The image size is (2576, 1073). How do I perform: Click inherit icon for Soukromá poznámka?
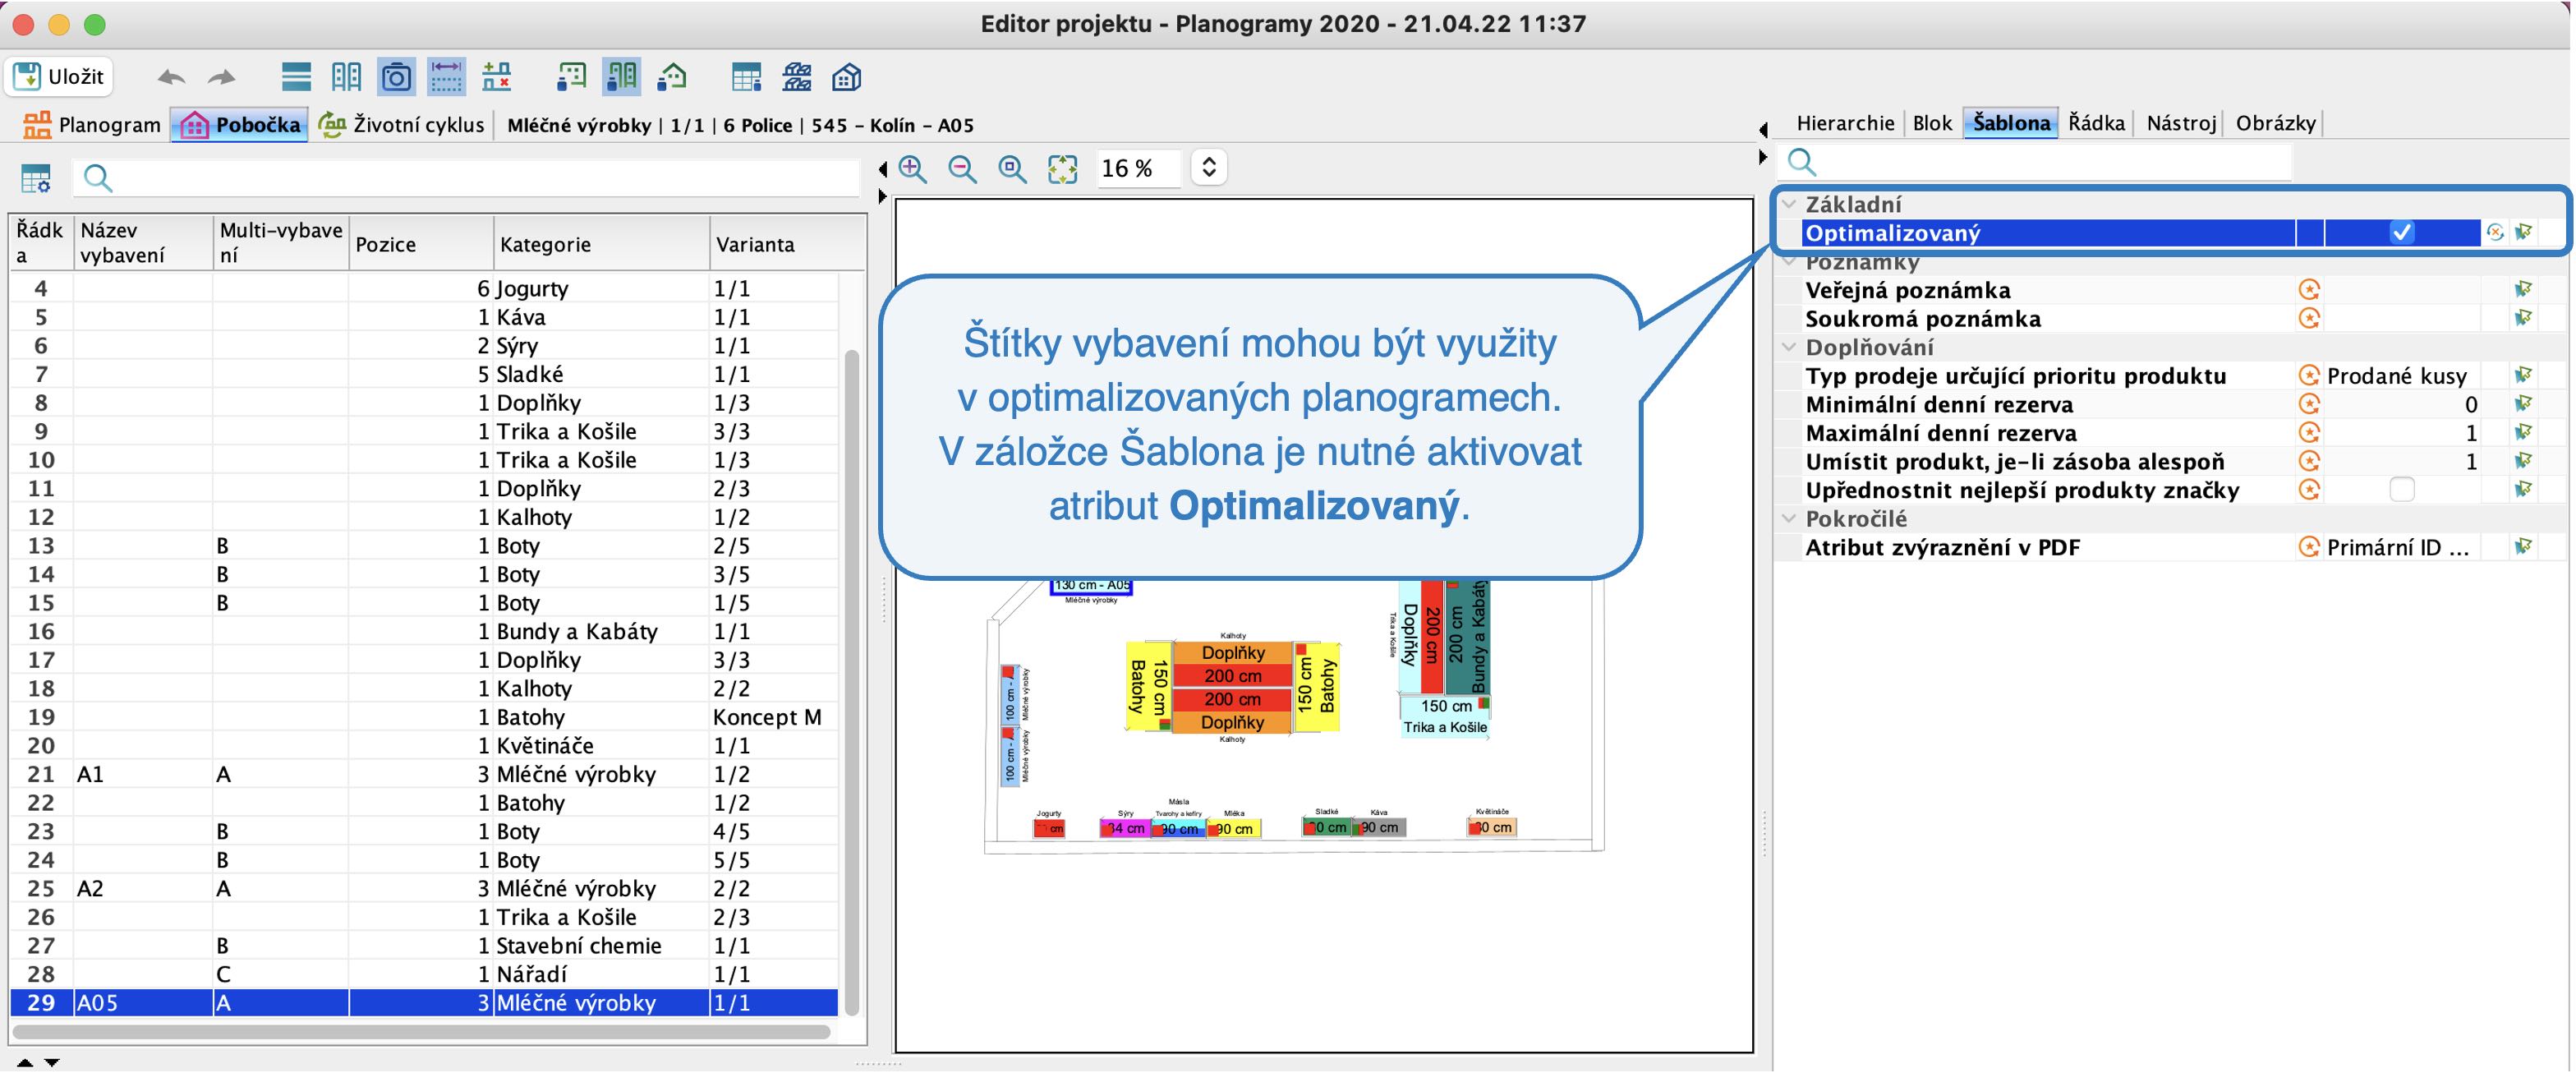(2309, 319)
